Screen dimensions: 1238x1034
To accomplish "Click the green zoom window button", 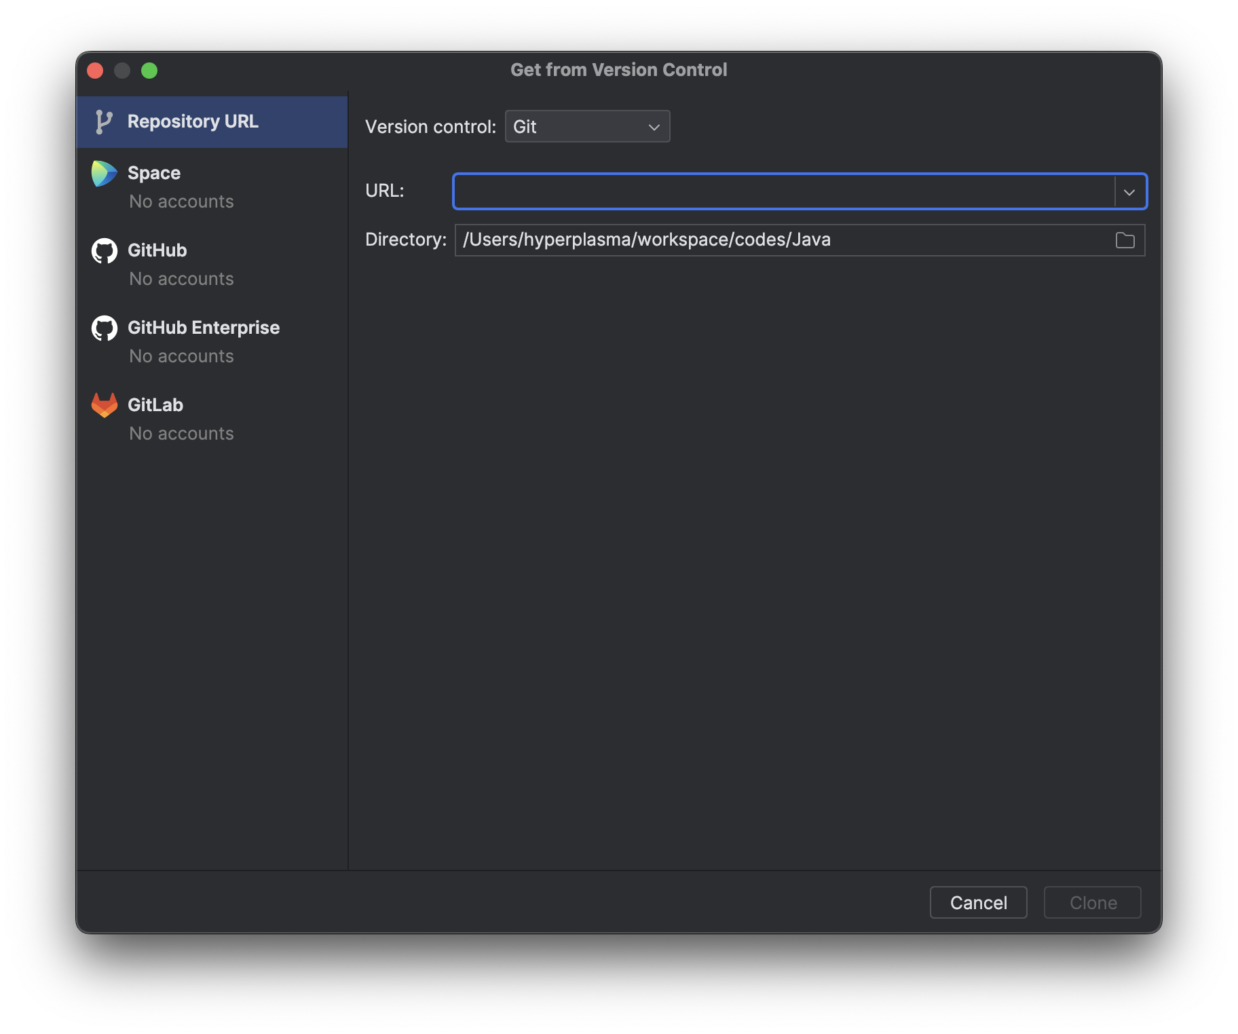I will click(x=149, y=71).
